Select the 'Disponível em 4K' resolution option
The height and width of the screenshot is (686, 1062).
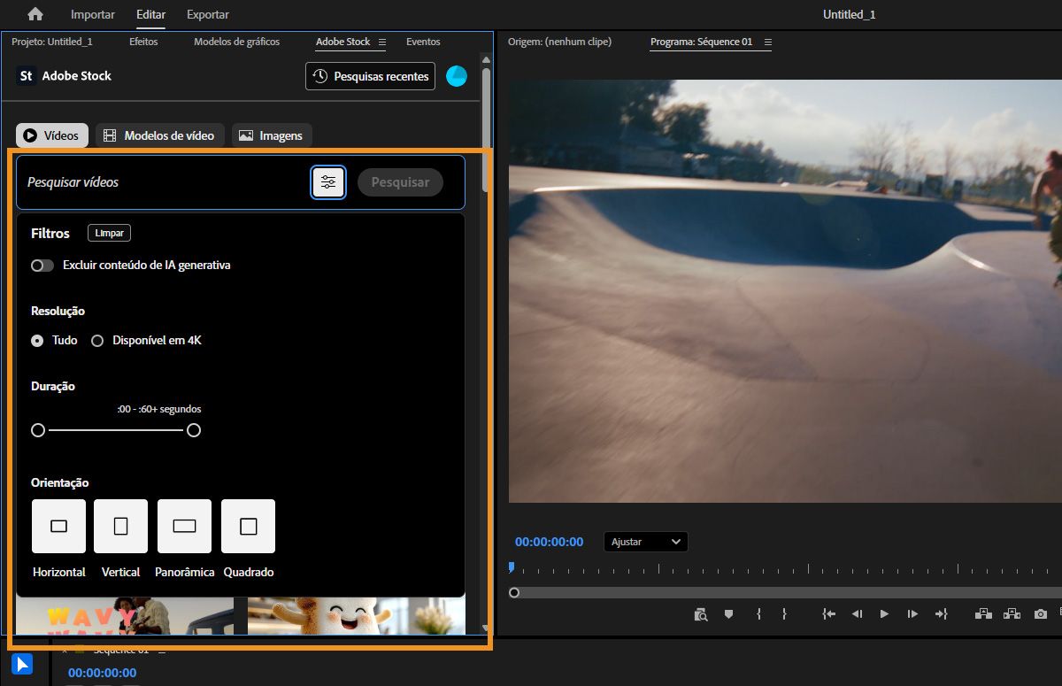coord(97,340)
